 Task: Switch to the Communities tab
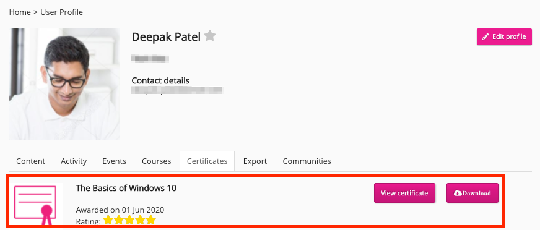tap(307, 161)
